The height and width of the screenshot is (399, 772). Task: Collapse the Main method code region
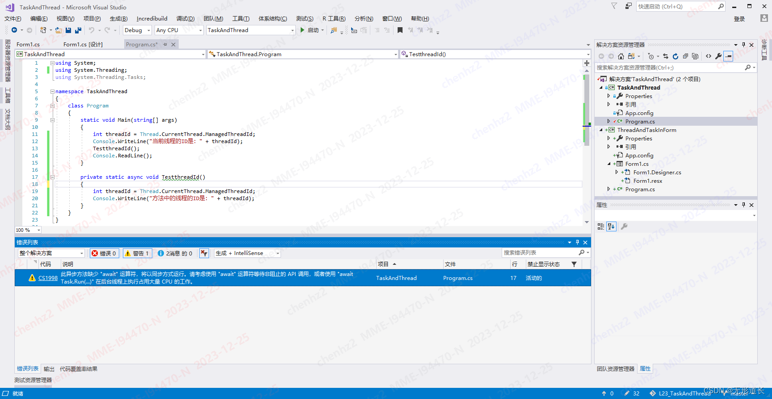(52, 120)
